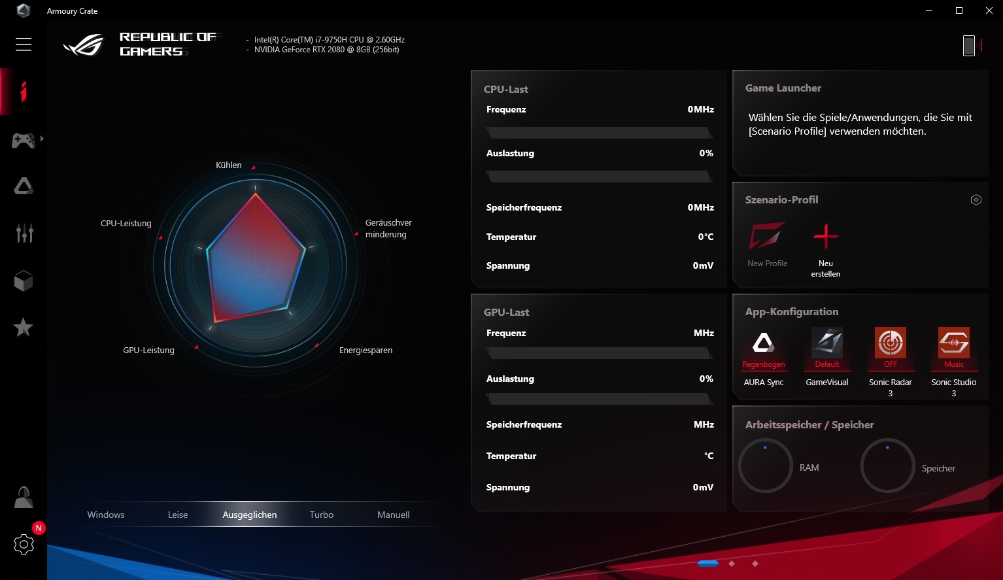Open Sonic Radar 3 configuration
The image size is (1003, 580).
891,349
